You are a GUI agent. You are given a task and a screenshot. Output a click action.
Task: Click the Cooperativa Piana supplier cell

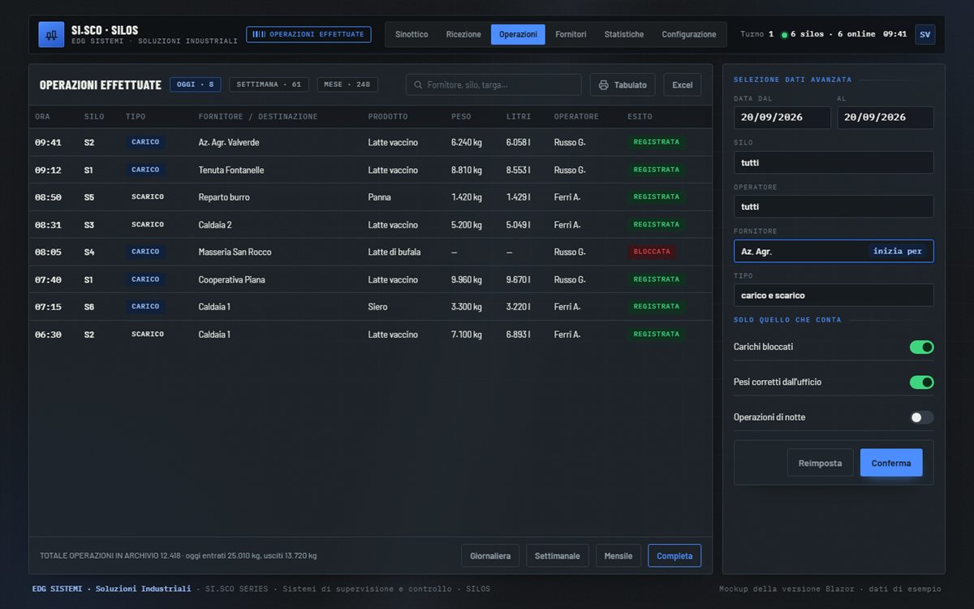(232, 279)
